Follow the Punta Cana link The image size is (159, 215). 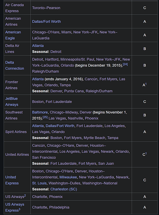point(74,91)
